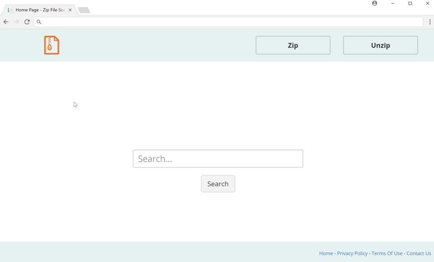Screen dimensions: 434x262
Task: View the Privacy Policy page
Action: click(x=352, y=253)
